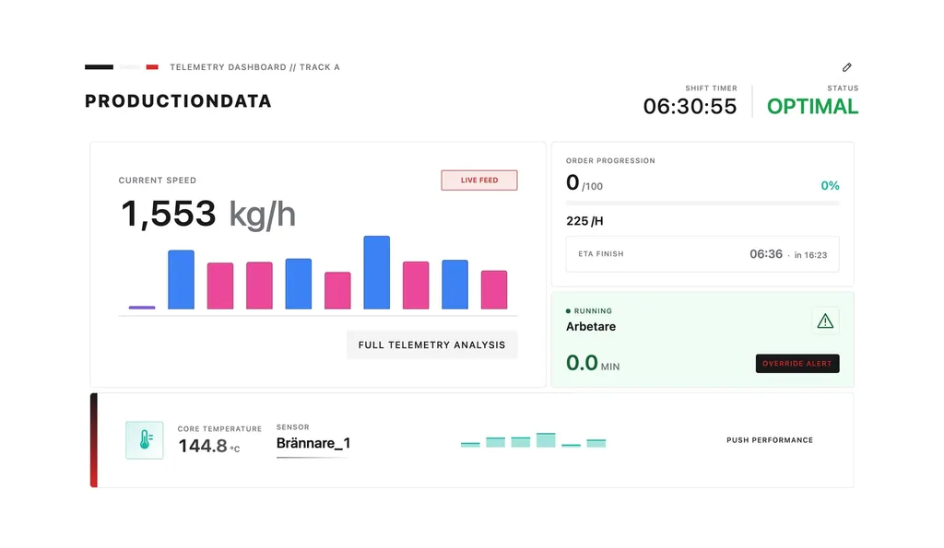Click the tallest blue speed bar
The image size is (944, 548).
click(377, 273)
